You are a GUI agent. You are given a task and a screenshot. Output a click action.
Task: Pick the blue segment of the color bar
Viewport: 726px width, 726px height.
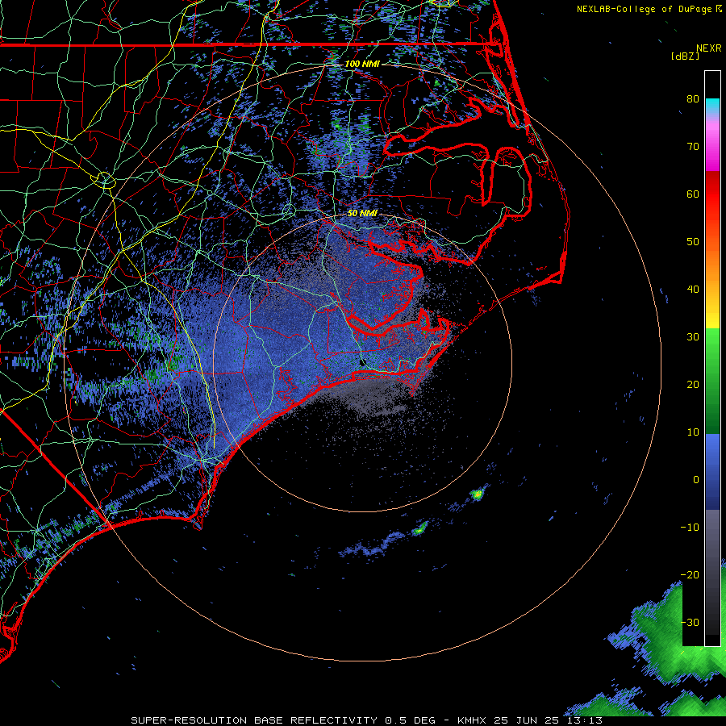click(x=712, y=470)
